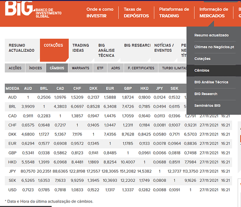Expand the Informação de MERCADOS dropdown
Image resolution: width=241 pixels, height=207 pixels.
click(x=214, y=12)
